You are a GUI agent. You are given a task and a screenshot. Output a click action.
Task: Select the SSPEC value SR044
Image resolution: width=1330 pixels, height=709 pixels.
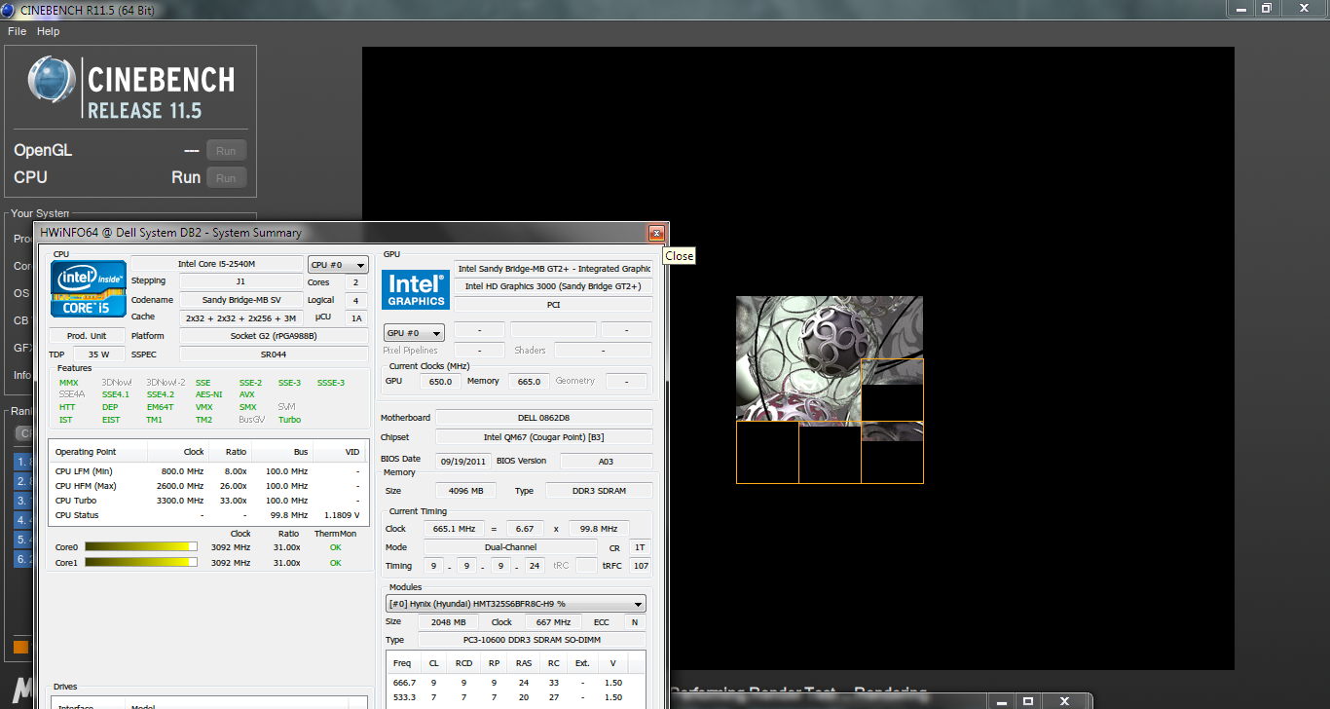274,354
